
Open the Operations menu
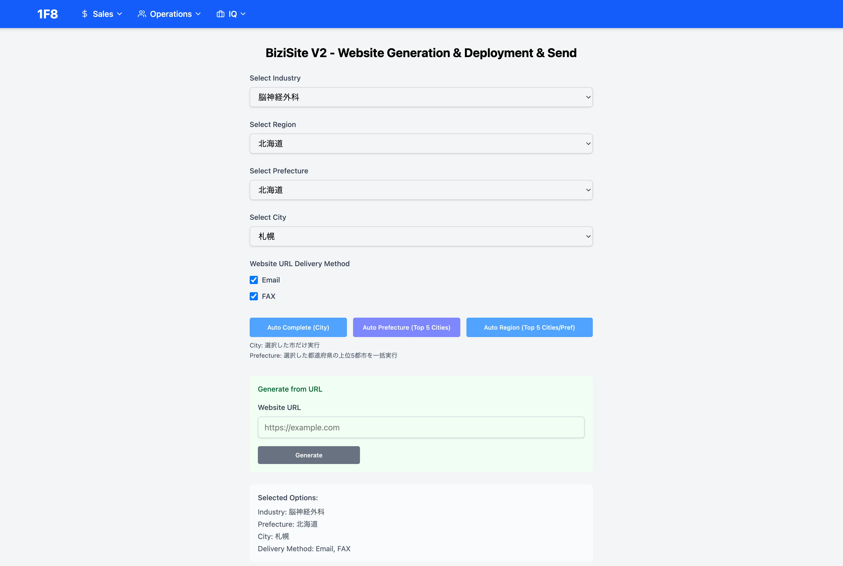point(171,14)
